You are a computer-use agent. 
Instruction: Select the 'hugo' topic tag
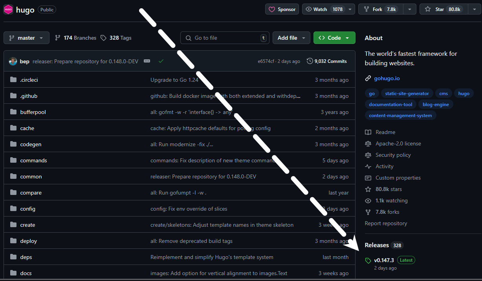[x=464, y=94]
